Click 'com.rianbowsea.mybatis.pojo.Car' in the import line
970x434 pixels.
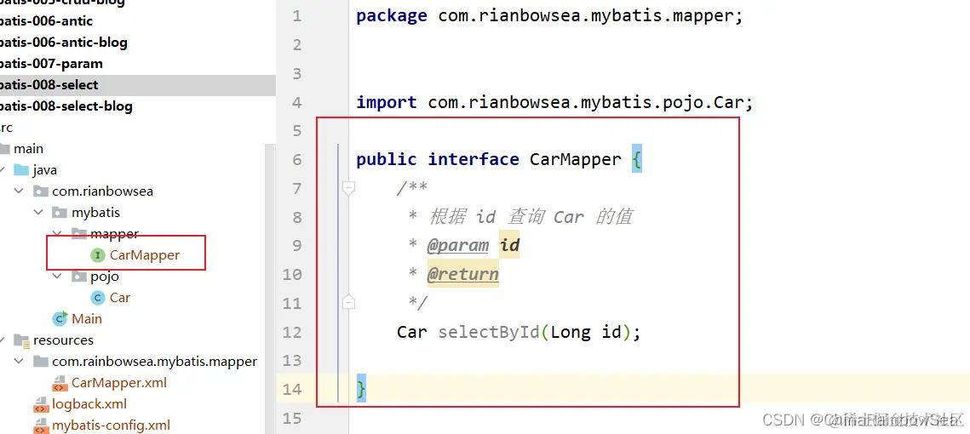point(585,102)
